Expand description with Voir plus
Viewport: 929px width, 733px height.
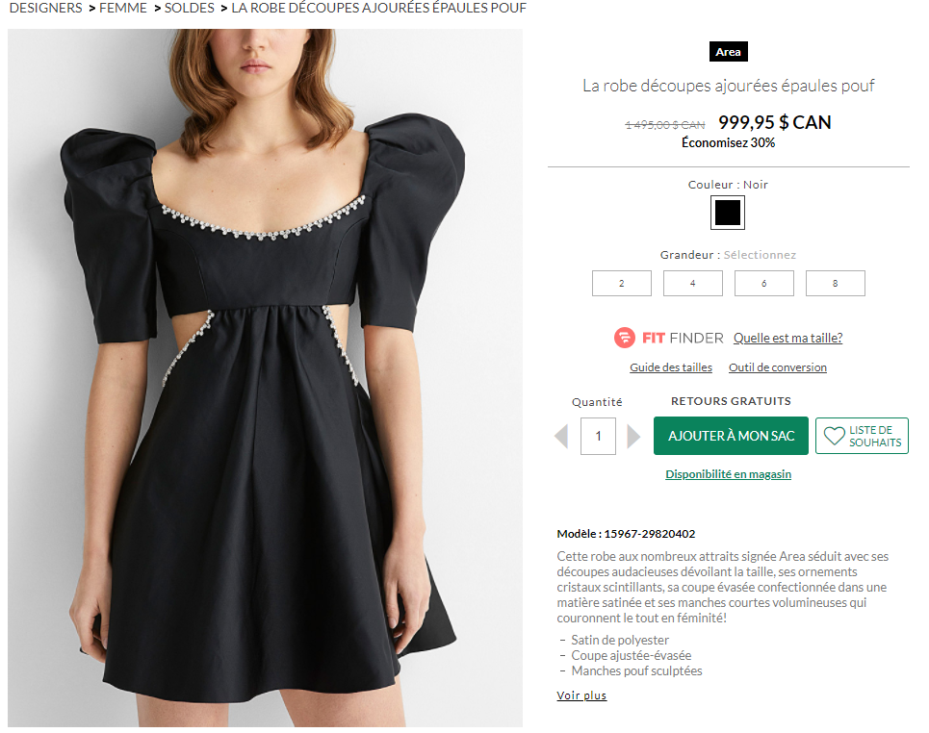click(x=581, y=695)
